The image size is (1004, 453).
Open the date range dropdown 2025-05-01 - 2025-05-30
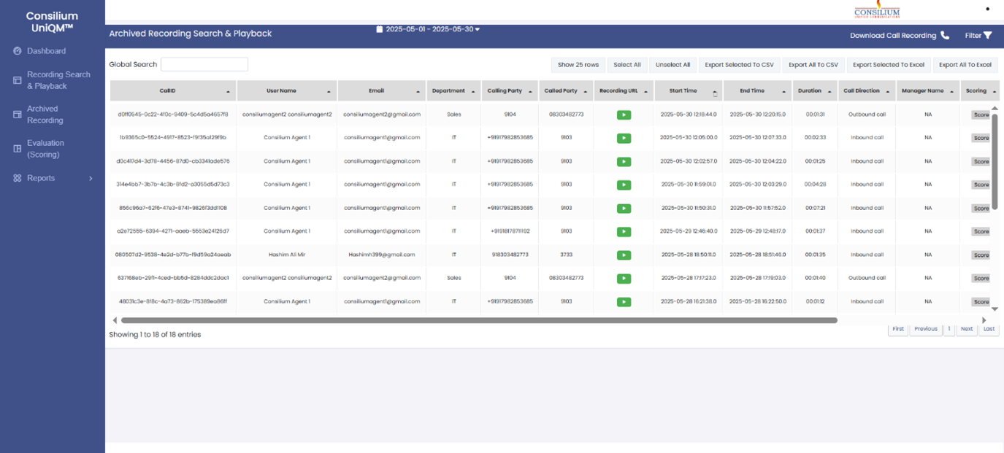coord(432,29)
